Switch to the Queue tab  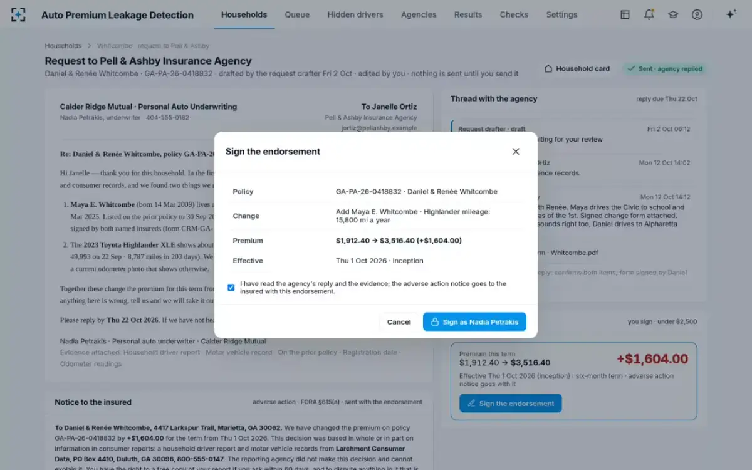tap(297, 14)
